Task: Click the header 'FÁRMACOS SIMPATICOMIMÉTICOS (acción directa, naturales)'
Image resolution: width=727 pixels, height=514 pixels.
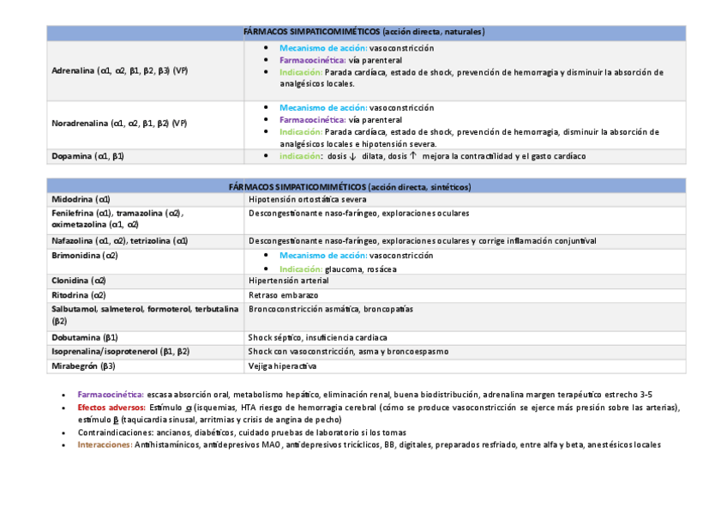Action: click(364, 32)
